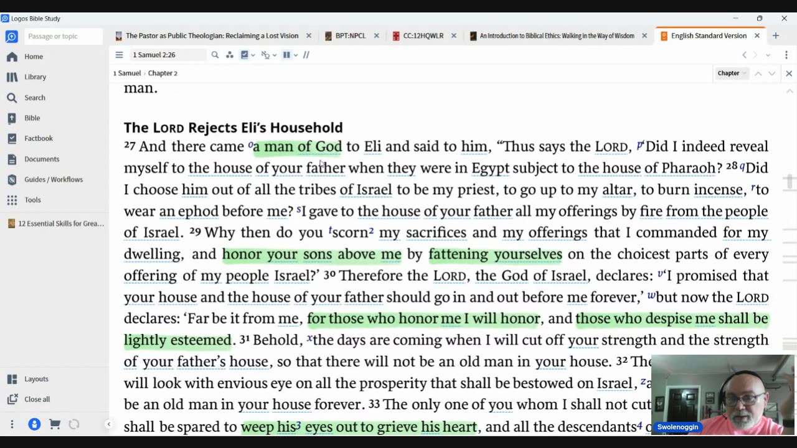This screenshot has height=448, width=797.
Task: Open the Tools grid icon
Action: [x=12, y=200]
